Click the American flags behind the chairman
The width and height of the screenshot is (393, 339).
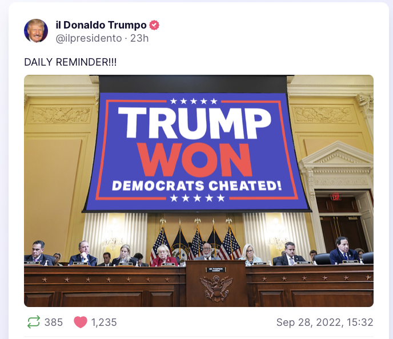pyautogui.click(x=196, y=241)
